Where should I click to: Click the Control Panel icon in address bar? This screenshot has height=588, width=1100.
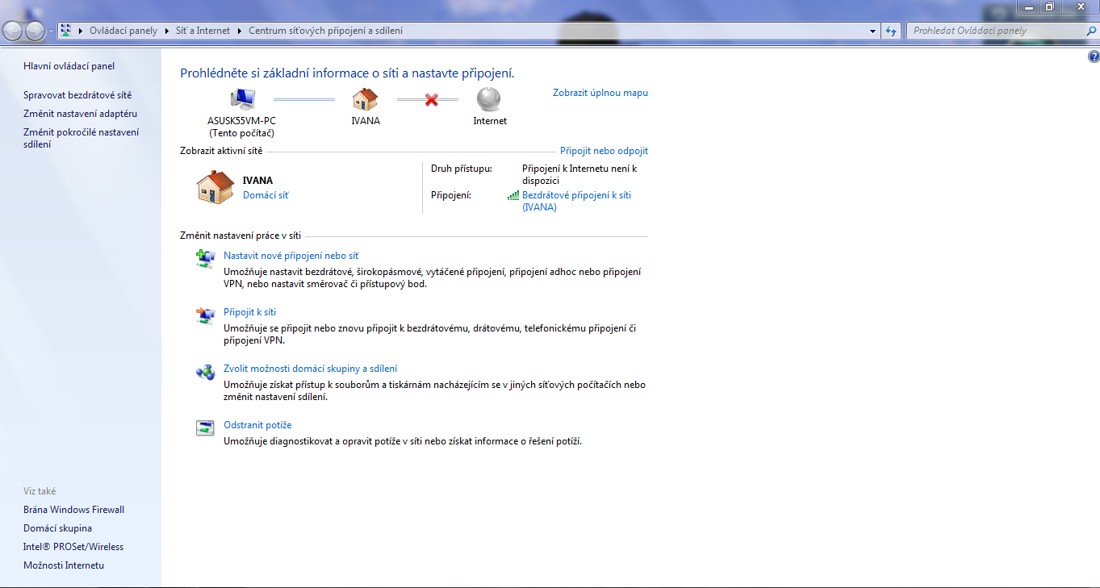click(66, 31)
